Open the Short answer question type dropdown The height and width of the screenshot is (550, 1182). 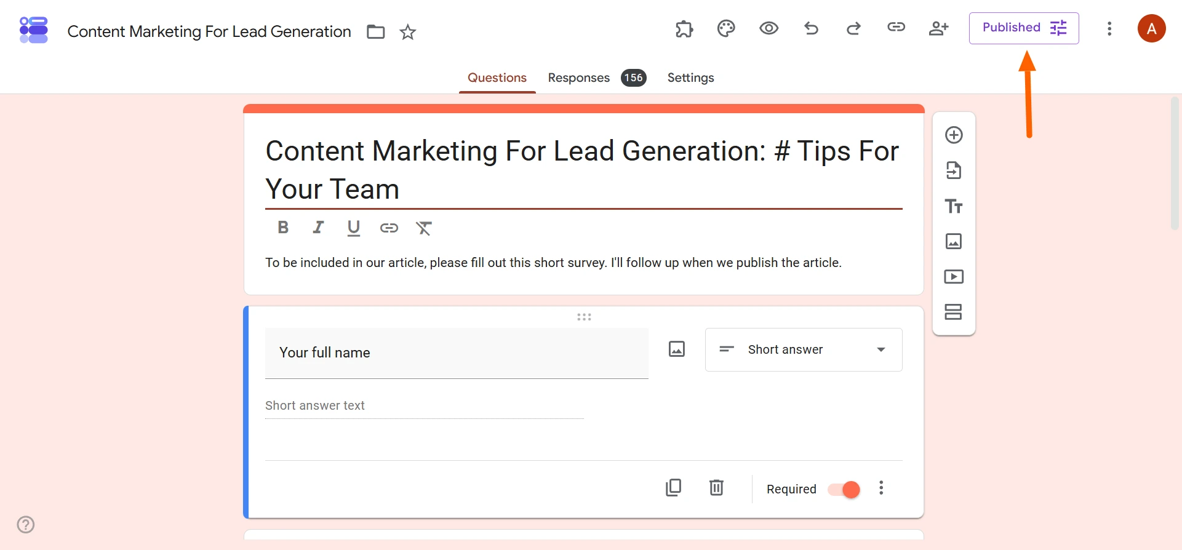[804, 349]
